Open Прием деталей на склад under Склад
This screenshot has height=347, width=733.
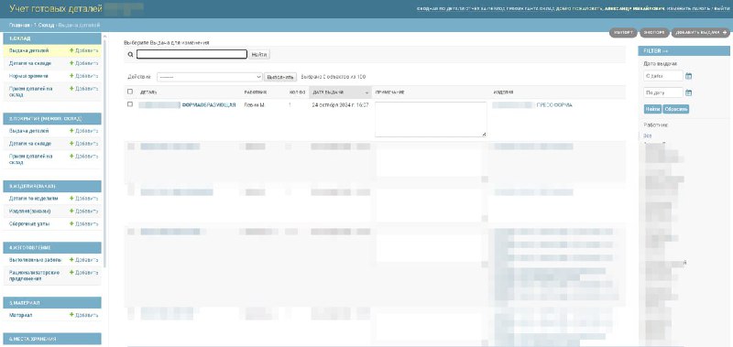pyautogui.click(x=31, y=92)
